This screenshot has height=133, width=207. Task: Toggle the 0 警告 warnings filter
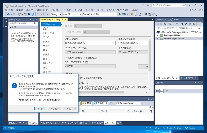tap(87, 103)
